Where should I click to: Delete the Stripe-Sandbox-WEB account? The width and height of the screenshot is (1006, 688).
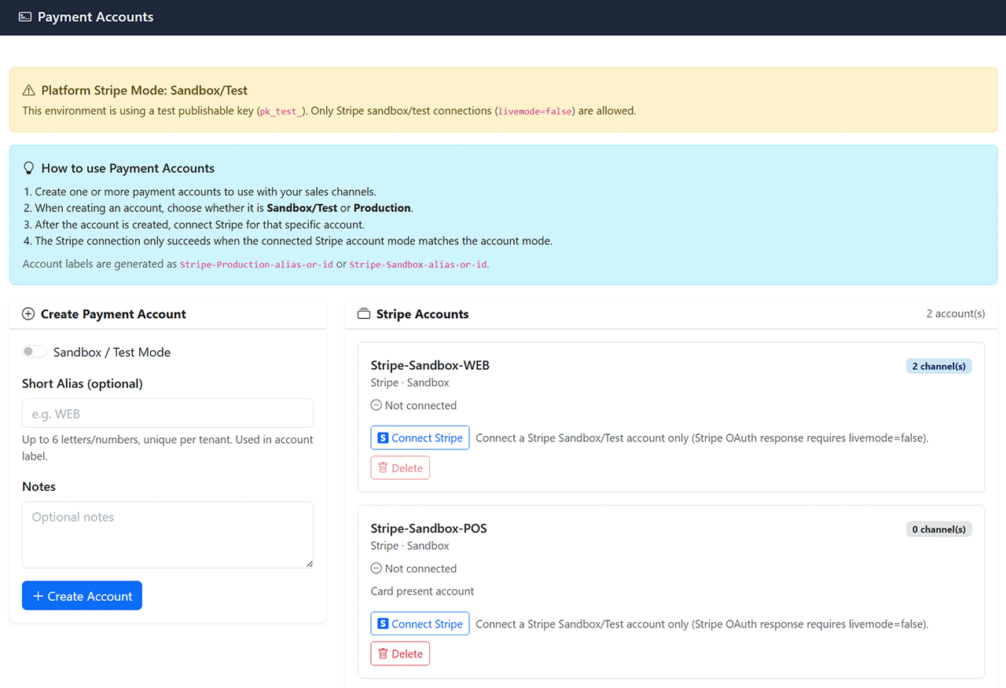pos(400,468)
